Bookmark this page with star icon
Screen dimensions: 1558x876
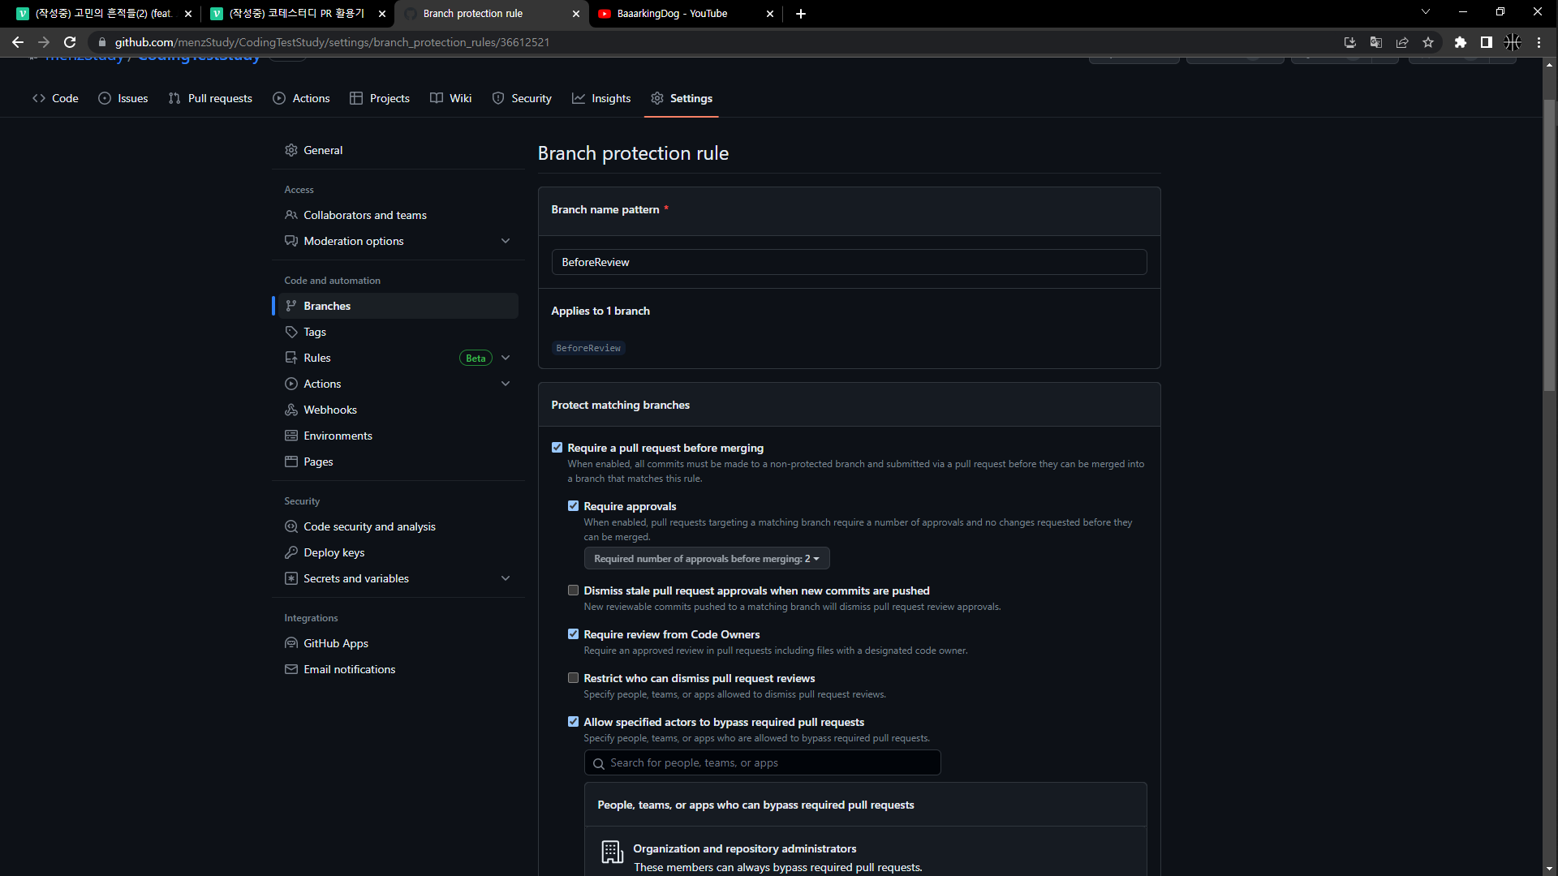click(x=1428, y=42)
